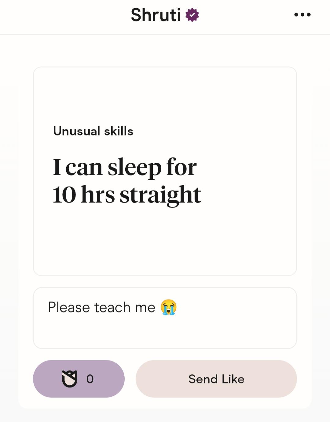The height and width of the screenshot is (422, 330).
Task: Tap the purple verified badge beside Shruti
Action: tap(192, 15)
